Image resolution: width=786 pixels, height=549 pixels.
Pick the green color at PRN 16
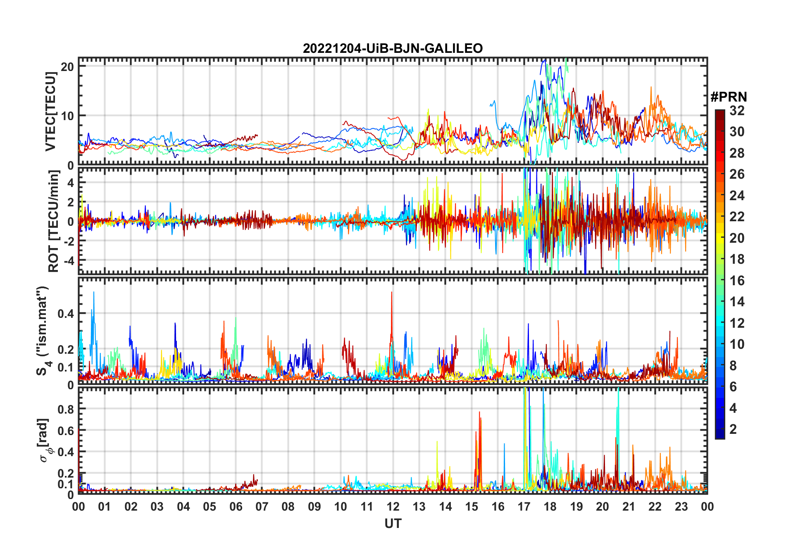tap(720, 281)
